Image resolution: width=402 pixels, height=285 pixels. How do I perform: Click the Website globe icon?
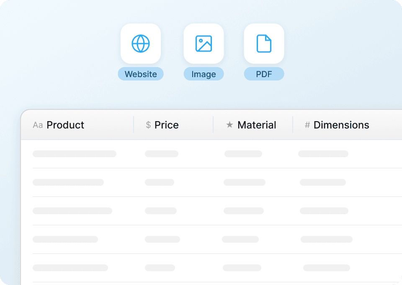coord(141,44)
